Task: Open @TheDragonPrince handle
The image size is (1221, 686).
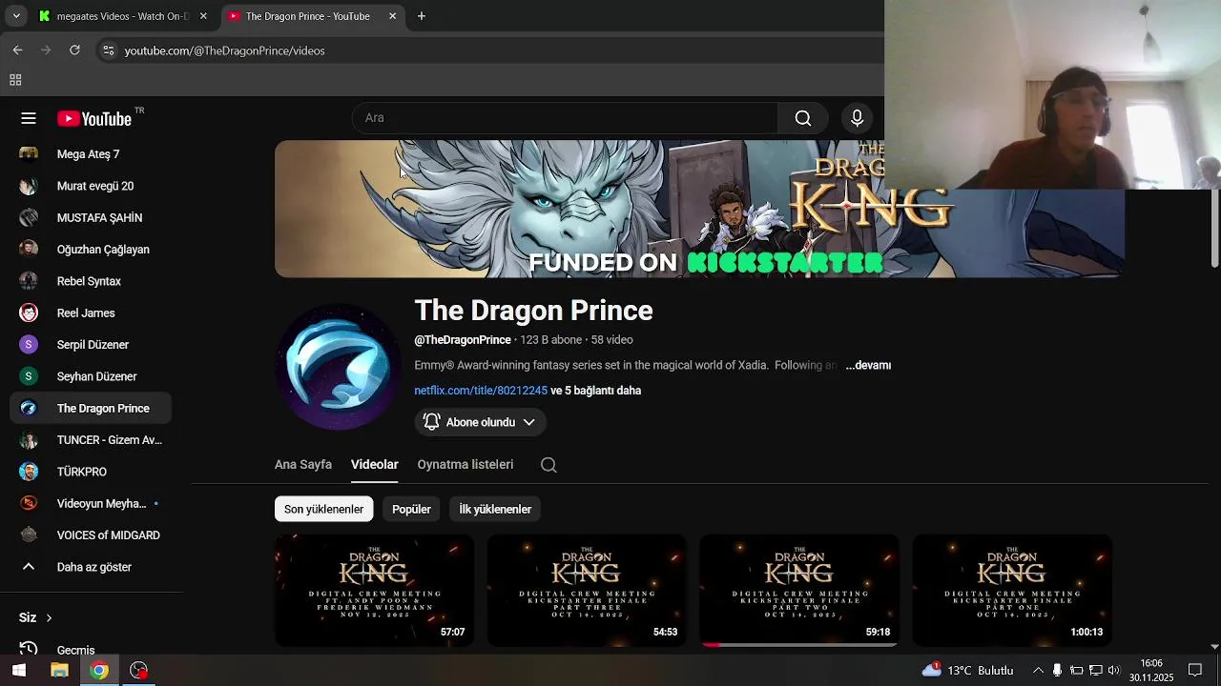Action: (463, 340)
